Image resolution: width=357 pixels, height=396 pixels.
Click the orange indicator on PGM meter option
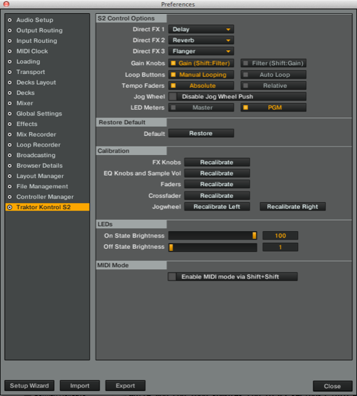point(245,108)
